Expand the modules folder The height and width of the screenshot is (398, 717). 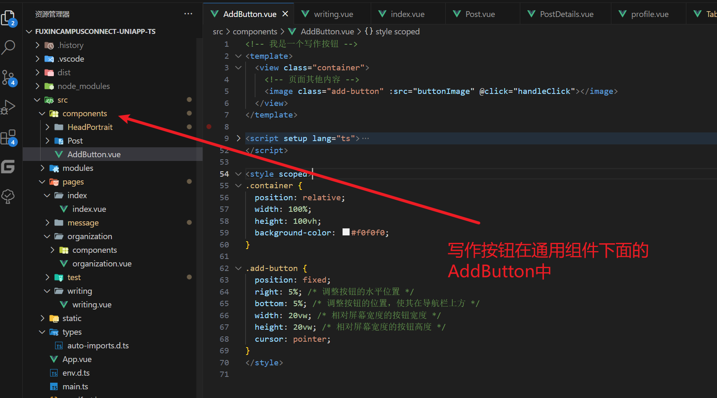(42, 168)
